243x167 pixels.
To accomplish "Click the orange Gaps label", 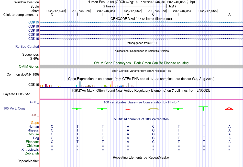I will tap(35, 123).
